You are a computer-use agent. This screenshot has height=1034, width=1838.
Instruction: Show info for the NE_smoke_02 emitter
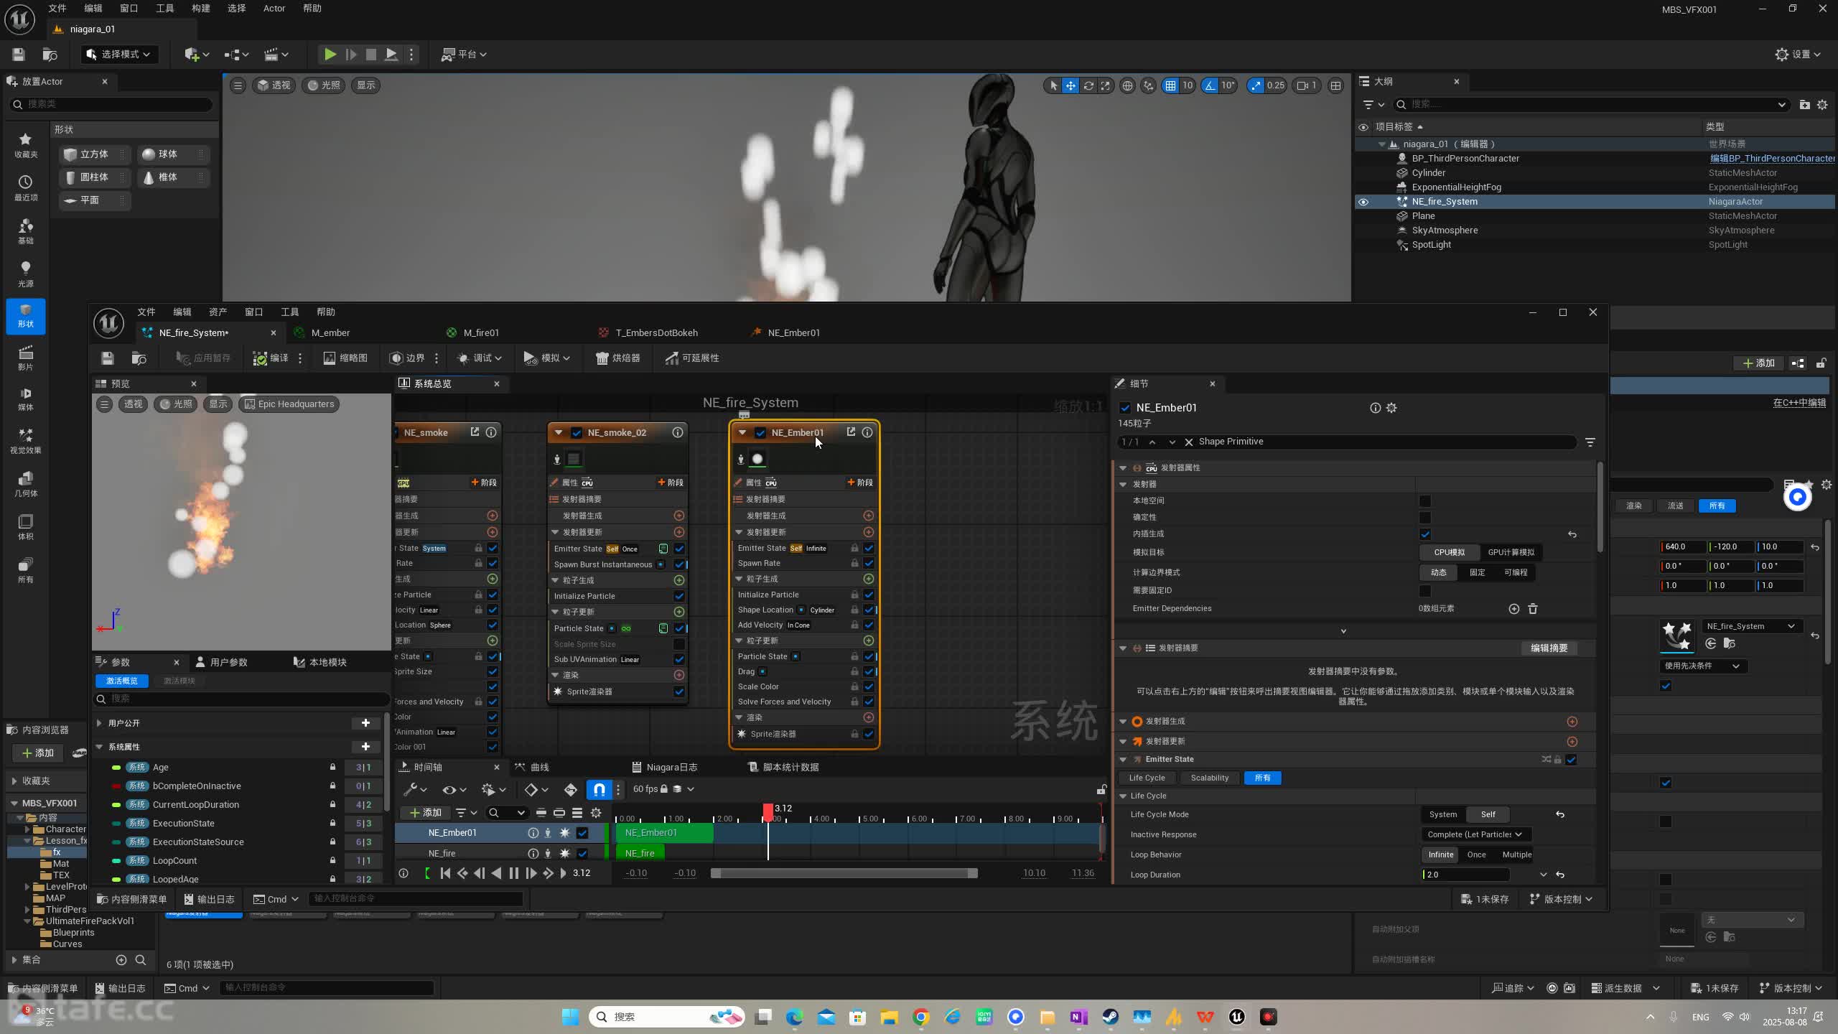(x=677, y=432)
